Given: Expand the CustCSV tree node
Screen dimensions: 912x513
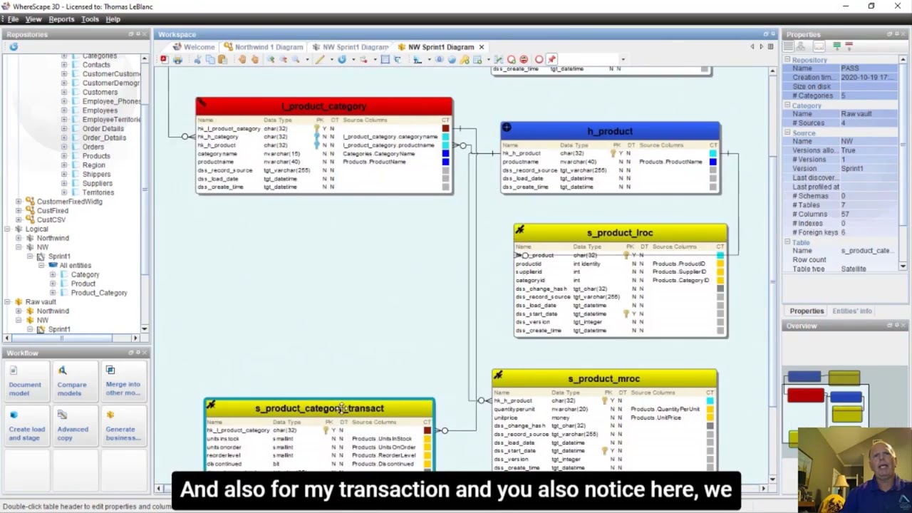Looking at the screenshot, I should [x=19, y=220].
